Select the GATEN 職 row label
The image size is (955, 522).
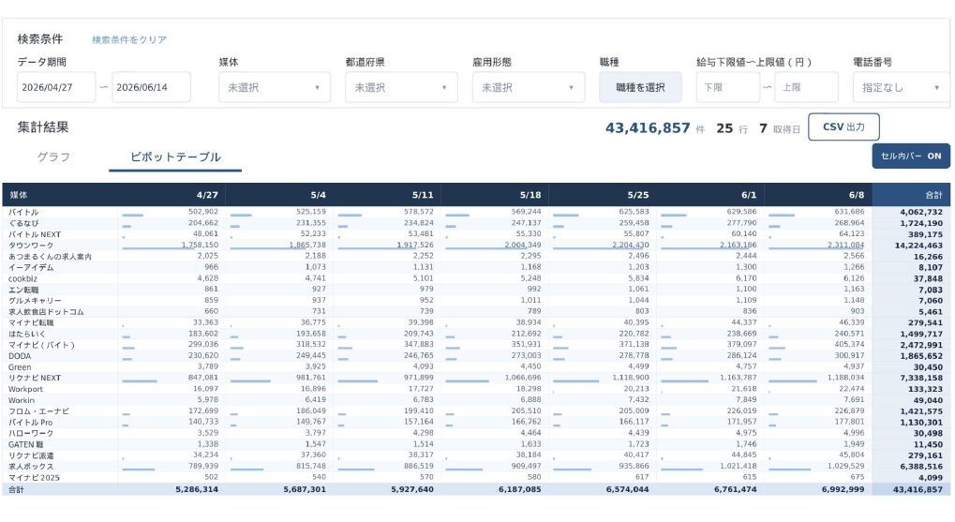pyautogui.click(x=25, y=444)
